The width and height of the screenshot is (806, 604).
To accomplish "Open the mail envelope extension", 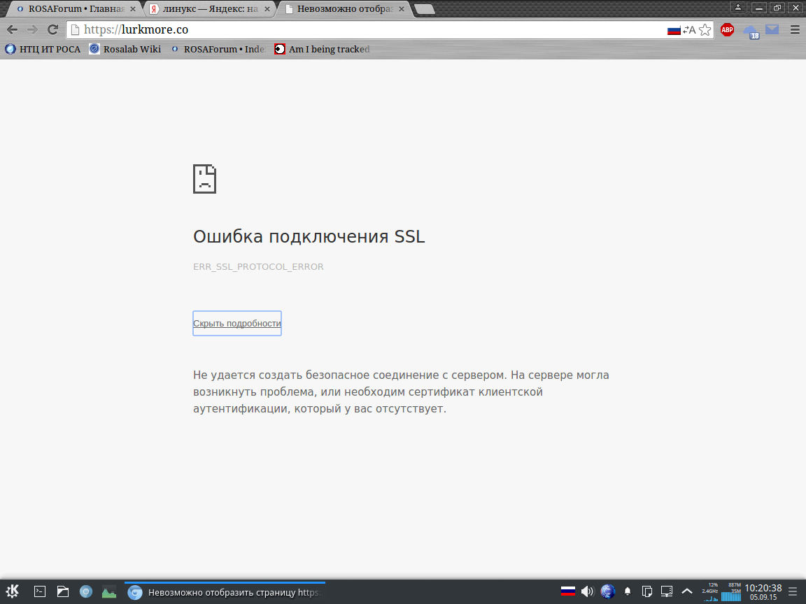I will (x=772, y=30).
